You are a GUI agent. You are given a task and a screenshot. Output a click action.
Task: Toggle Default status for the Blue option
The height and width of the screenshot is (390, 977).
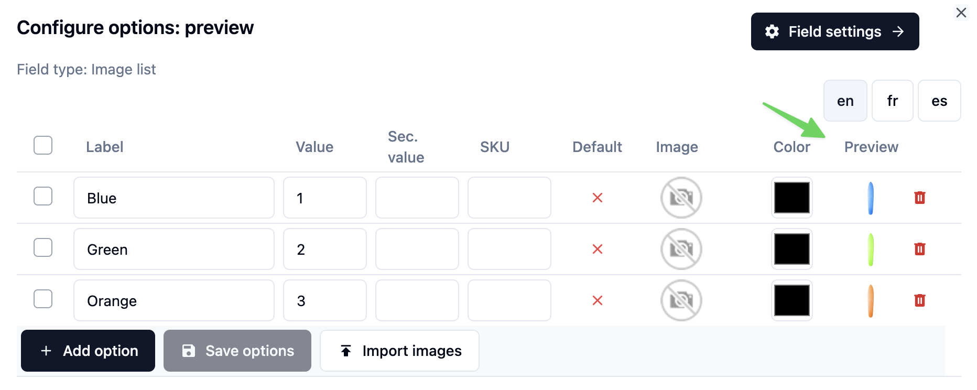[x=597, y=198]
